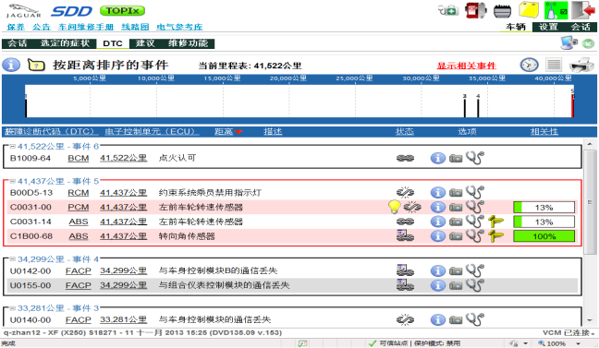The image size is (599, 348).
Task: Click the blue info icon beside event title
Action: 11,65
